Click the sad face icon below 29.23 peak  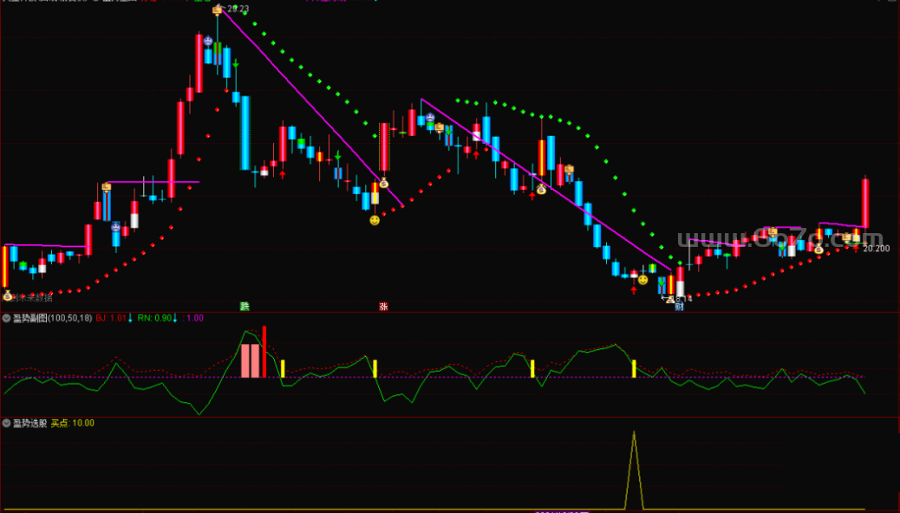coord(208,41)
